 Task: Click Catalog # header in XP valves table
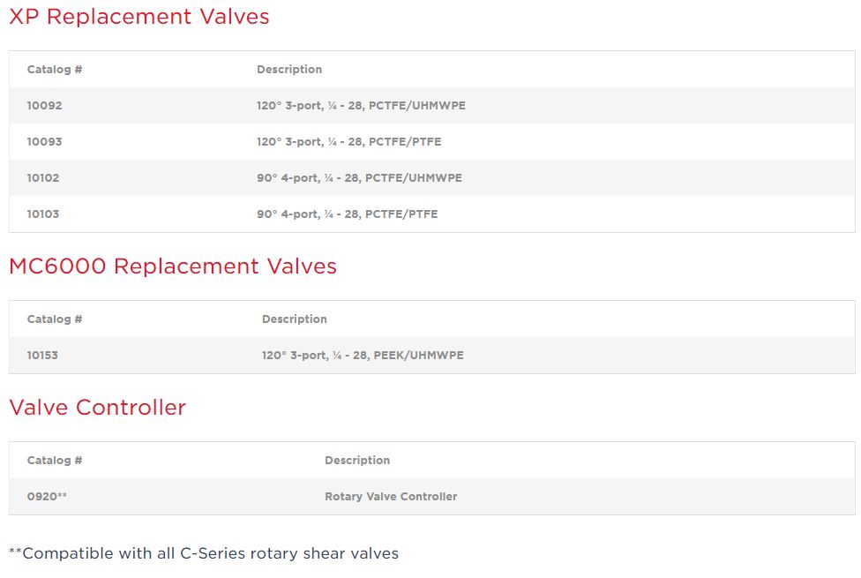click(x=55, y=70)
